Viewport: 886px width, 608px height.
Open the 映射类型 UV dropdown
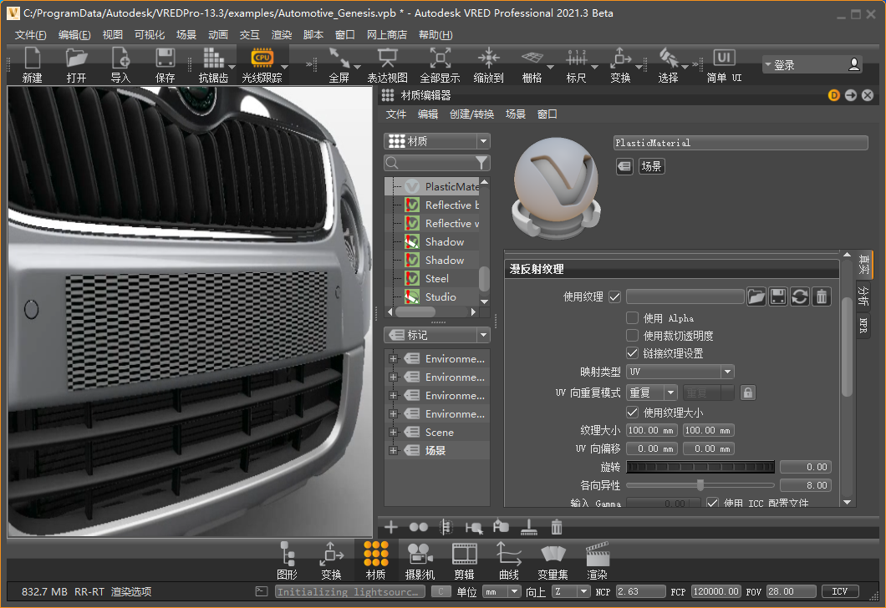[x=680, y=372]
